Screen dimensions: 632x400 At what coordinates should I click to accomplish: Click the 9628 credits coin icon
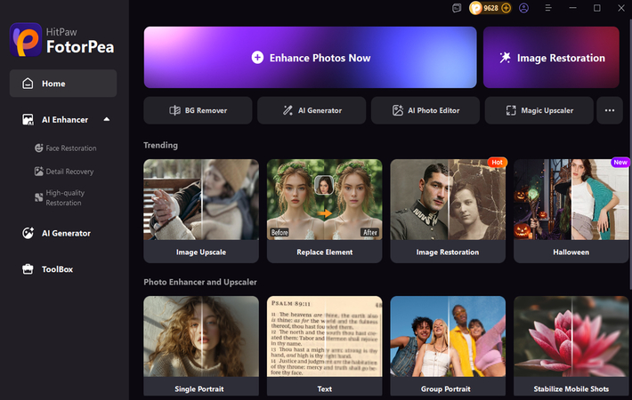coord(476,8)
